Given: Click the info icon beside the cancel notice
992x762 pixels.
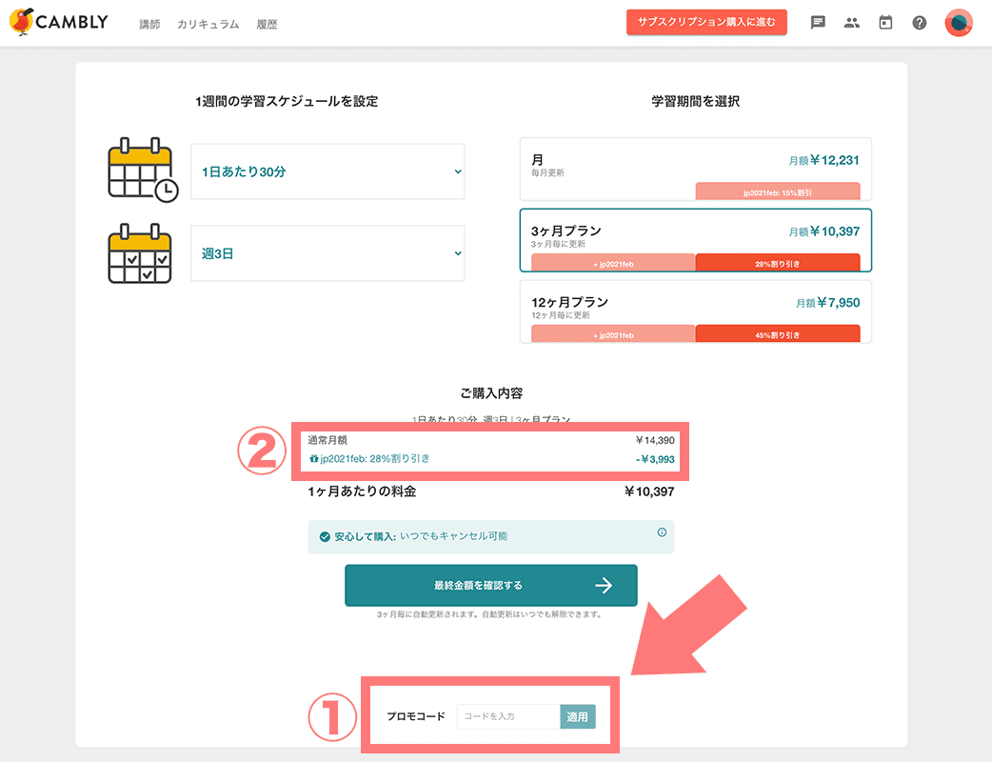Looking at the screenshot, I should tap(662, 534).
